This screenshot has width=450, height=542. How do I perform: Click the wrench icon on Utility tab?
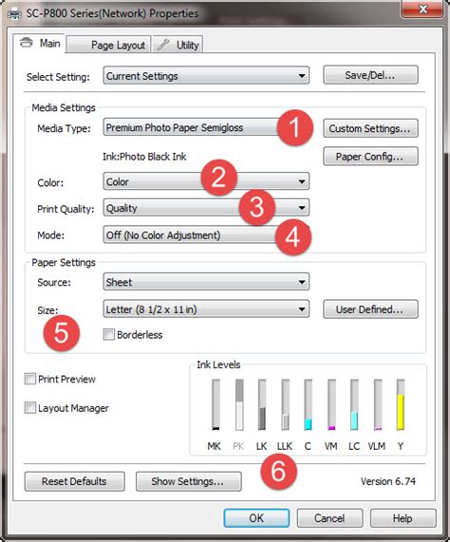point(163,45)
